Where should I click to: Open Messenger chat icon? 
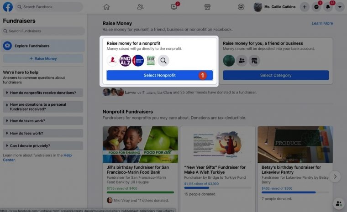(316, 7)
